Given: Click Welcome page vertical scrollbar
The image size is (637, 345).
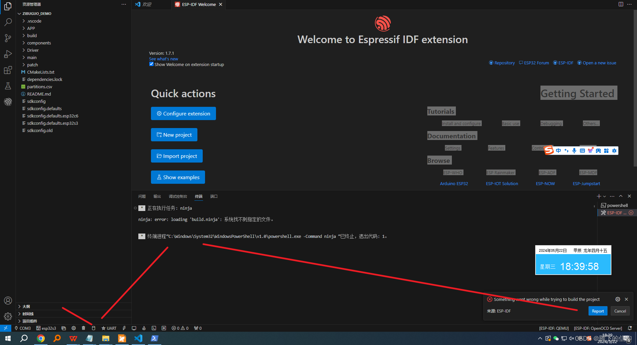Looking at the screenshot, I should tap(635, 88).
